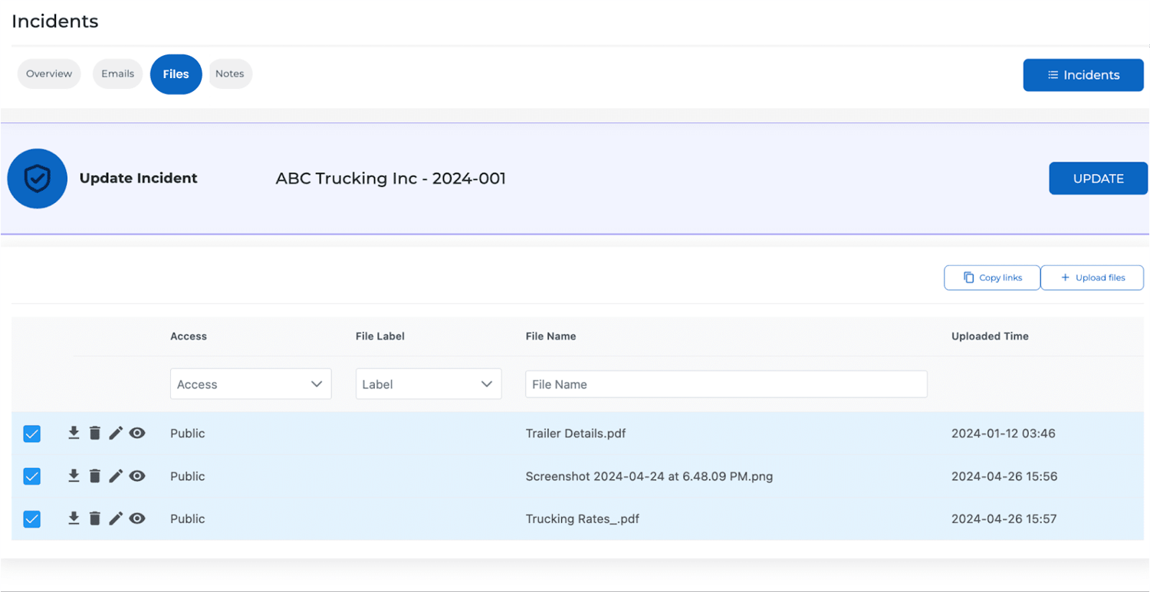Screen dimensions: 1150x592
Task: Untick the Trucking Rates_.pdf checkbox
Action: click(32, 519)
